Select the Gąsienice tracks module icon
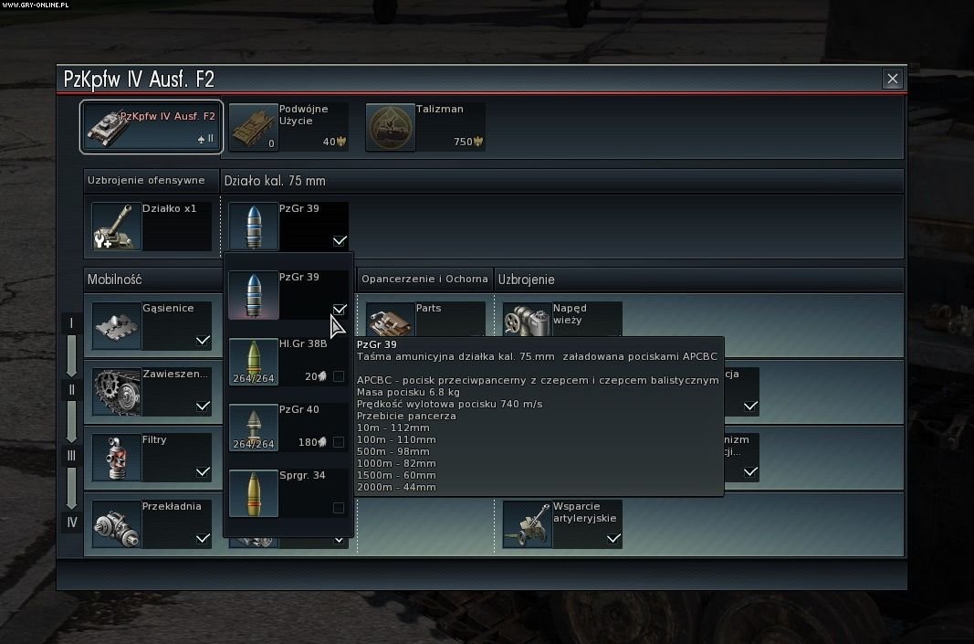 [x=116, y=326]
